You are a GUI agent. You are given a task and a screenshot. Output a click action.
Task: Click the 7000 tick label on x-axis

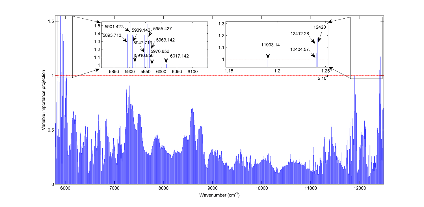pos(114,188)
